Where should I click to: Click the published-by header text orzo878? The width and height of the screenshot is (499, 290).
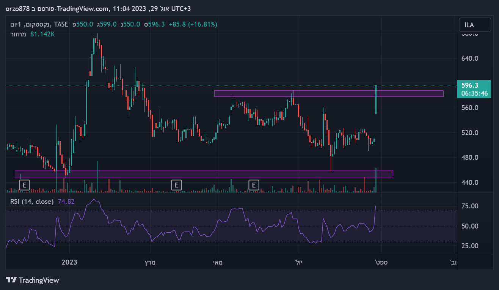point(17,8)
